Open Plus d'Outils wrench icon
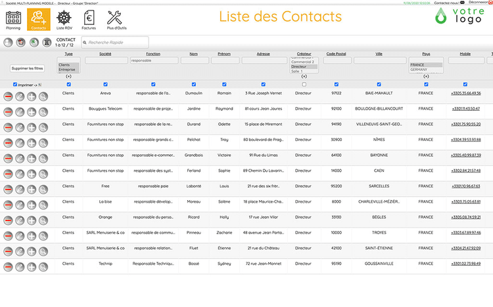The height and width of the screenshot is (307, 493). coord(116,20)
